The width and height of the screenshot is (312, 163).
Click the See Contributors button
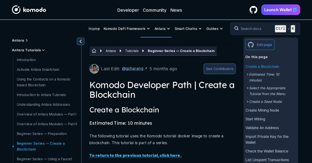[x=219, y=69]
